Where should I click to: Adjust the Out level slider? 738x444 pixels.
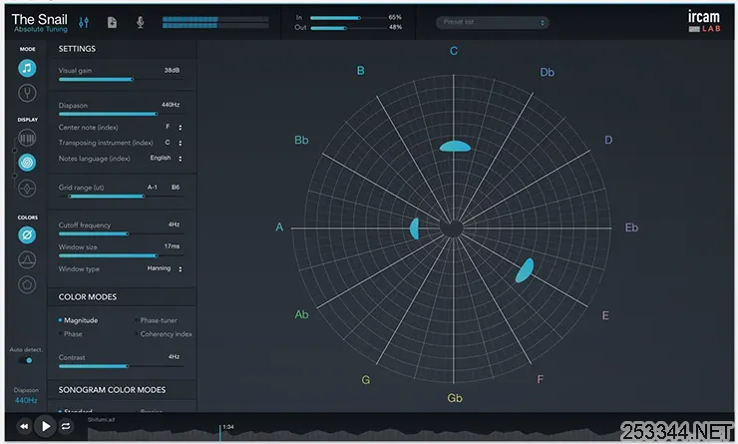tap(349, 28)
